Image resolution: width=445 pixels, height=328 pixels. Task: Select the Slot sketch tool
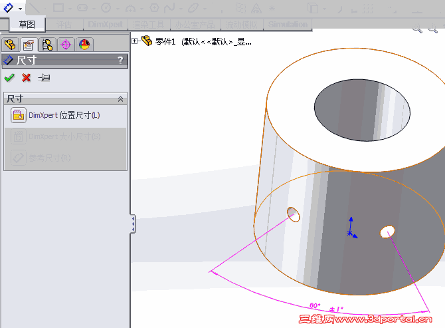click(82, 8)
